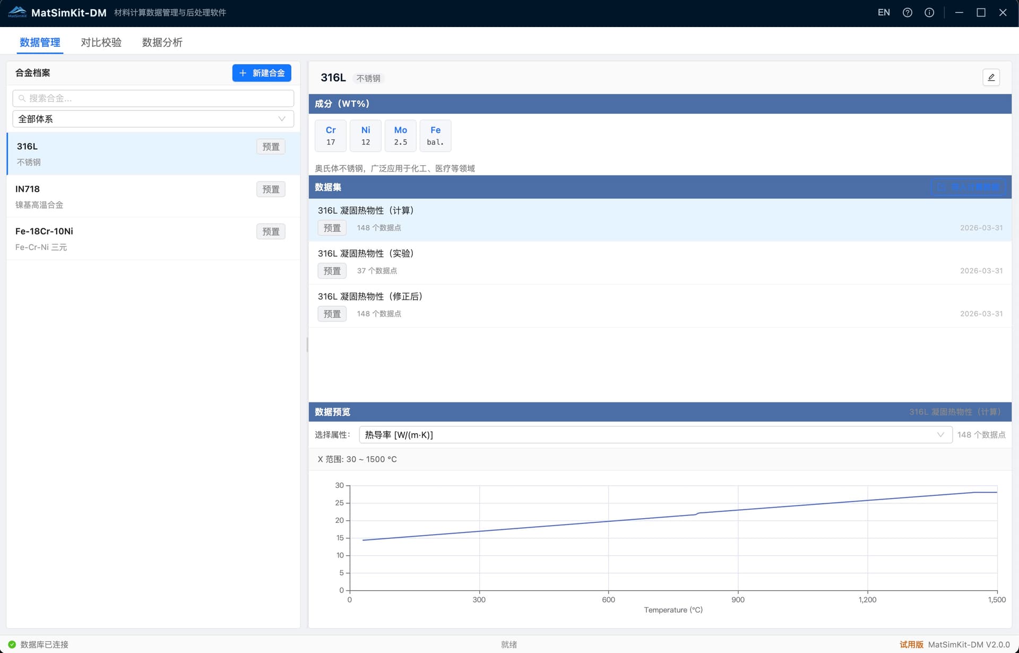This screenshot has height=653, width=1019.
Task: Open the 全部体系 alloy system filter dropdown
Action: pyautogui.click(x=153, y=118)
